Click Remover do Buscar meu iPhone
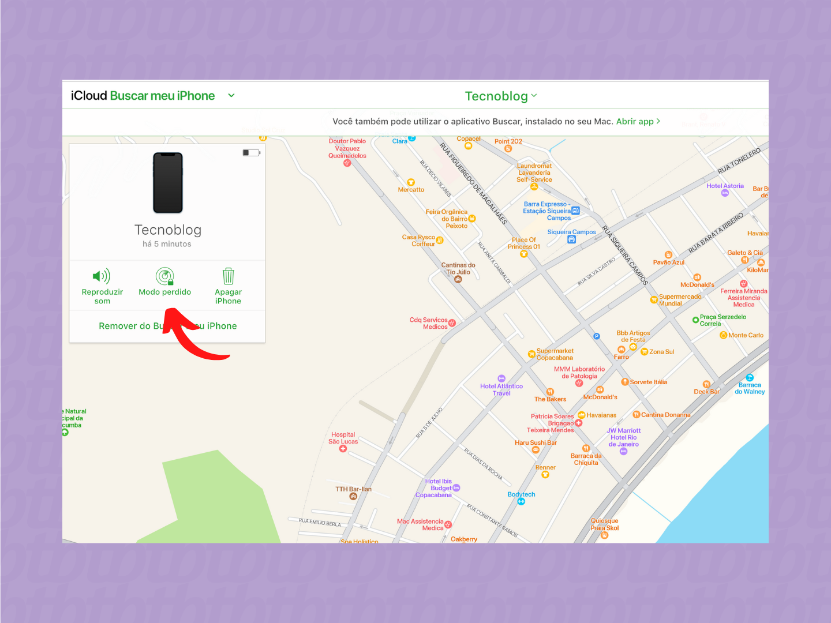Viewport: 831px width, 623px height. pos(168,326)
